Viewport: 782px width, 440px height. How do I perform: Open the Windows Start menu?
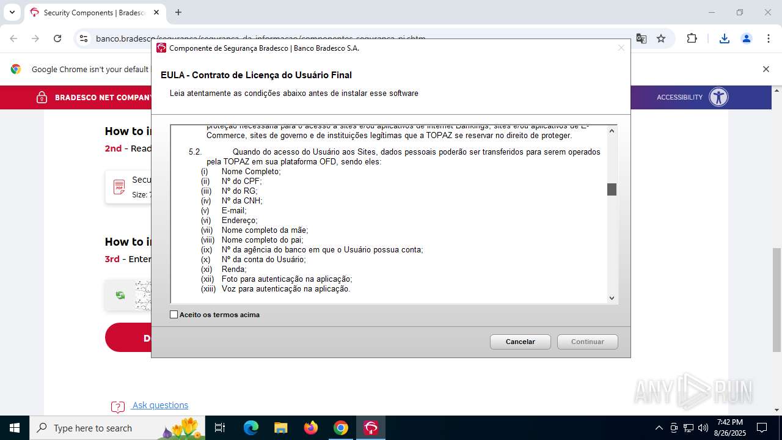tap(14, 428)
